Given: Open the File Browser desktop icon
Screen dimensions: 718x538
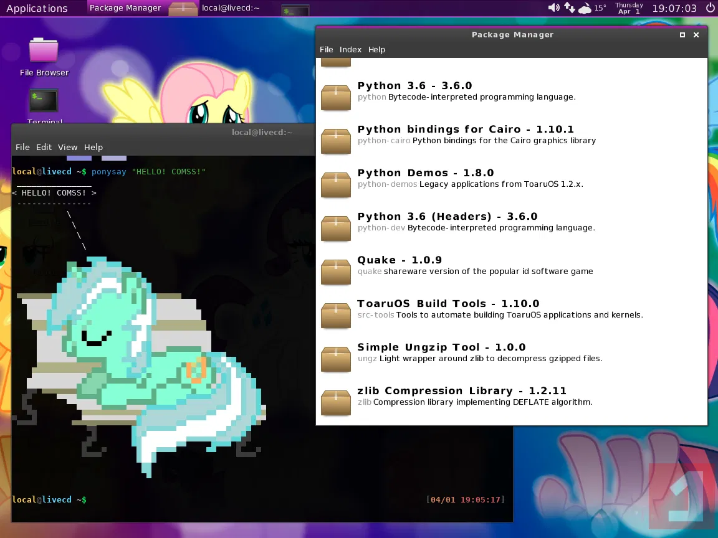Looking at the screenshot, I should coord(44,57).
